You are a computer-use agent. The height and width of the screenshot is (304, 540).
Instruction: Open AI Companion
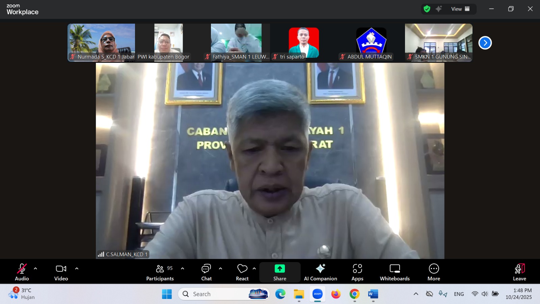pos(320,272)
